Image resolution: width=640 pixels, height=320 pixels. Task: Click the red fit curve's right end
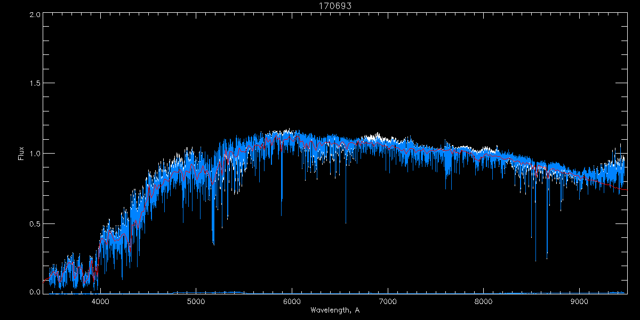coord(626,189)
